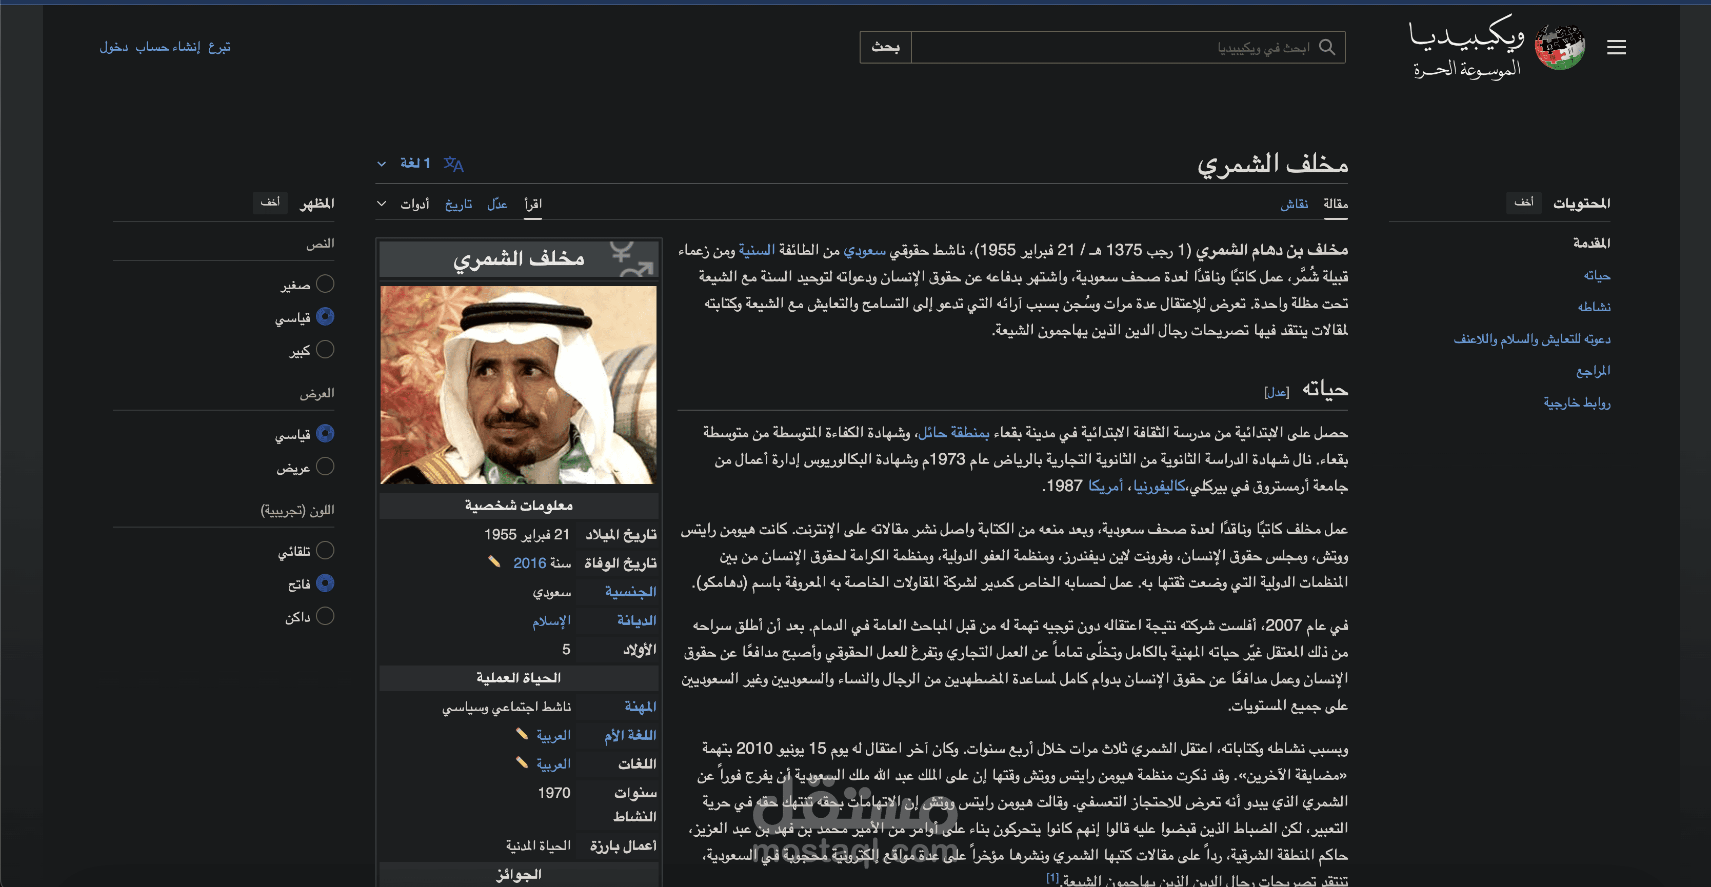
Task: Click إنشاء حساب create account link
Action: pos(167,47)
